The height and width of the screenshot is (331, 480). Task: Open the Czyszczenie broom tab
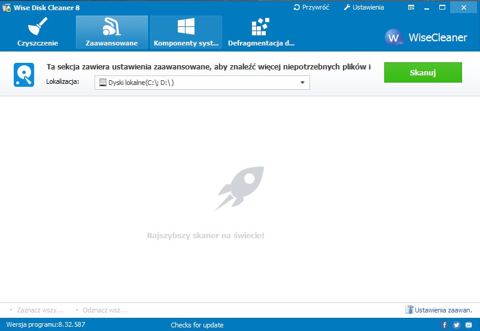pos(38,32)
